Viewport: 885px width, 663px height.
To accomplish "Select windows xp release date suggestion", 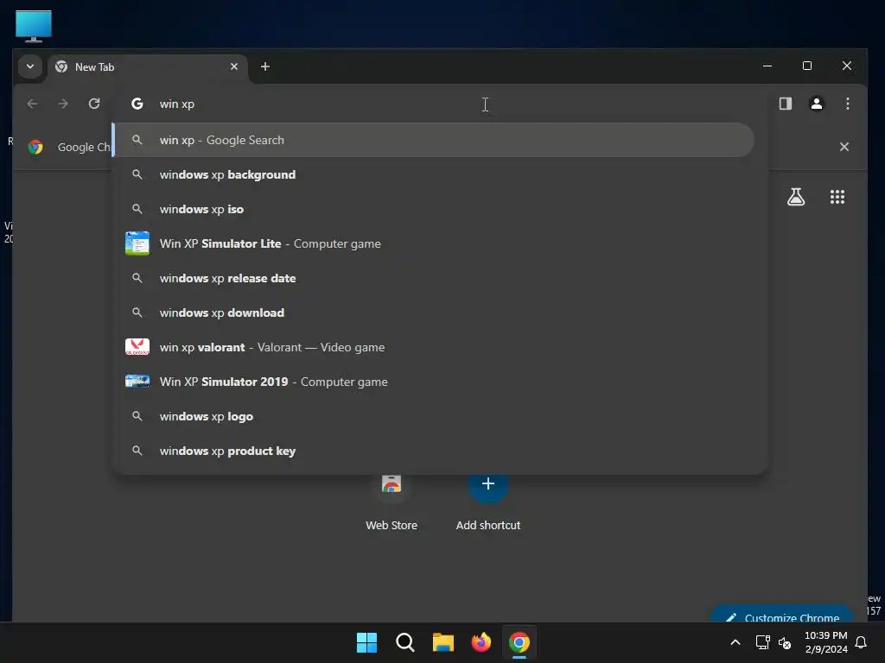I will tap(434, 278).
